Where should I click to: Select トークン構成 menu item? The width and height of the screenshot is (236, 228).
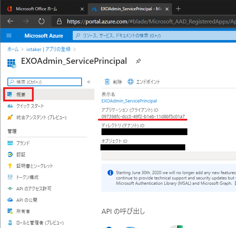(x=27, y=177)
